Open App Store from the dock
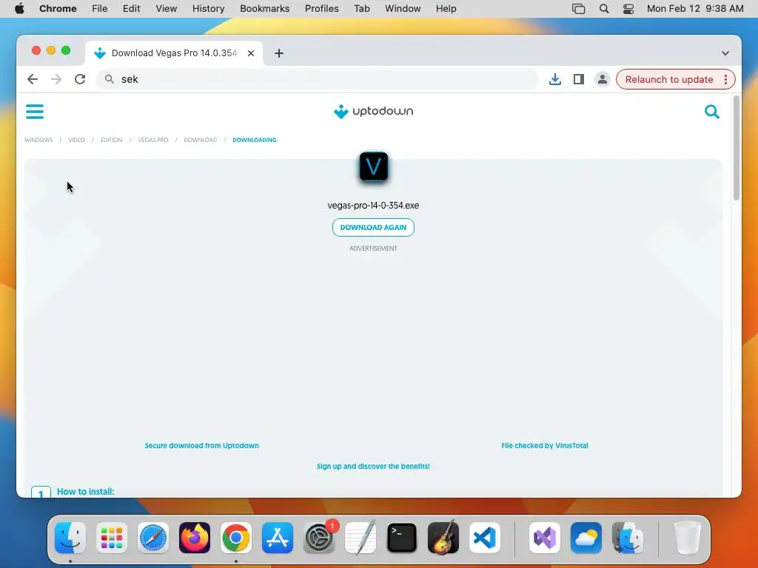 278,538
